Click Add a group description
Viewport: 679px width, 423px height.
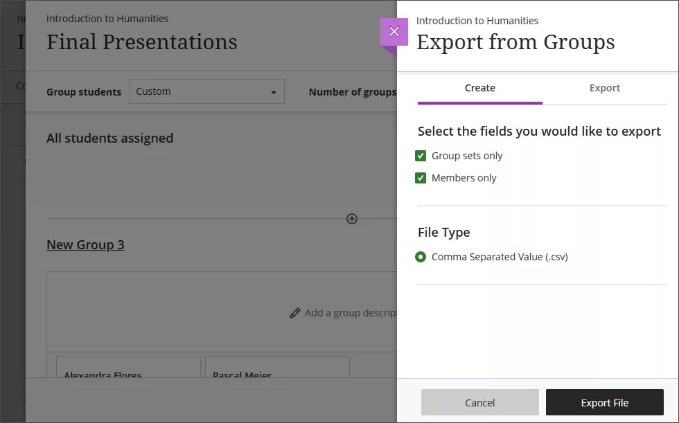click(x=349, y=312)
